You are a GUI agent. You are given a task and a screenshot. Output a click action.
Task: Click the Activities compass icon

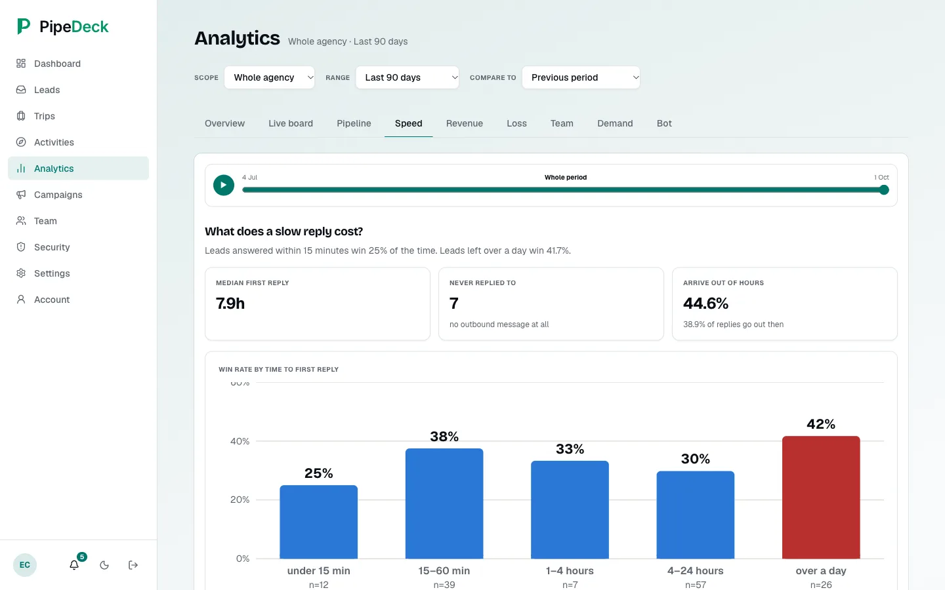click(21, 142)
